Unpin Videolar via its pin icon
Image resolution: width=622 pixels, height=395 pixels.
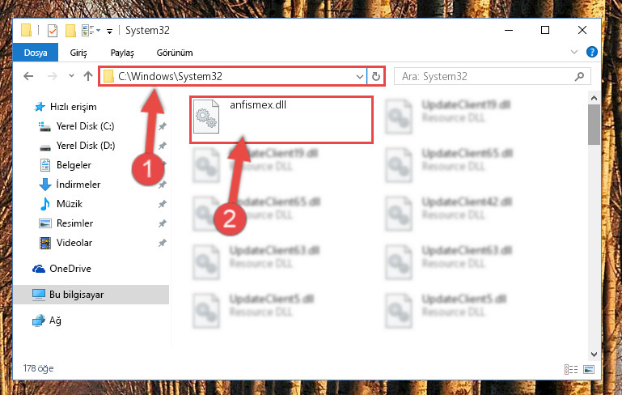click(x=163, y=243)
